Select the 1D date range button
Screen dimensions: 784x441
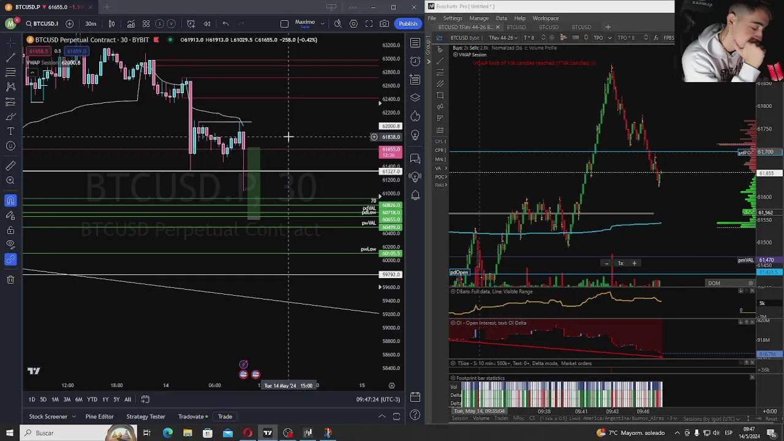tap(32, 399)
